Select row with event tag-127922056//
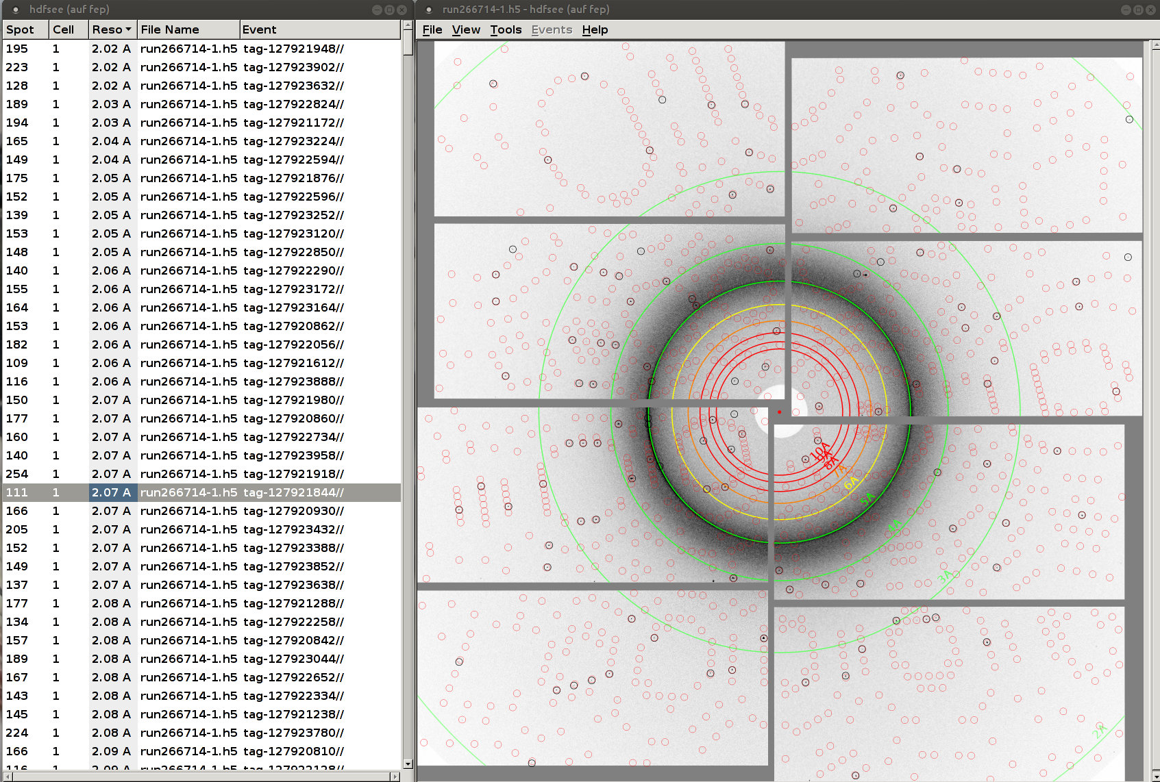The height and width of the screenshot is (782, 1160). click(x=202, y=344)
